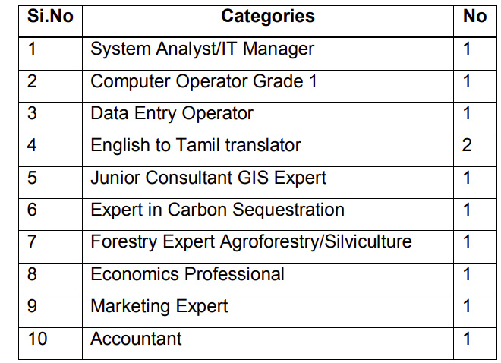The height and width of the screenshot is (363, 501).
Task: Select the Computer Operator Grade 1 cell
Action: tap(203, 81)
